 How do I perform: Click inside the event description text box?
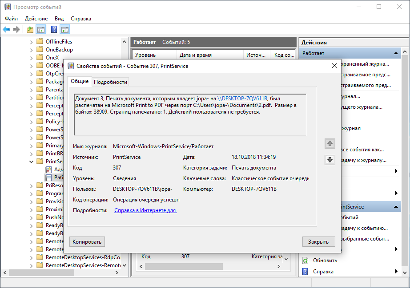click(190, 115)
